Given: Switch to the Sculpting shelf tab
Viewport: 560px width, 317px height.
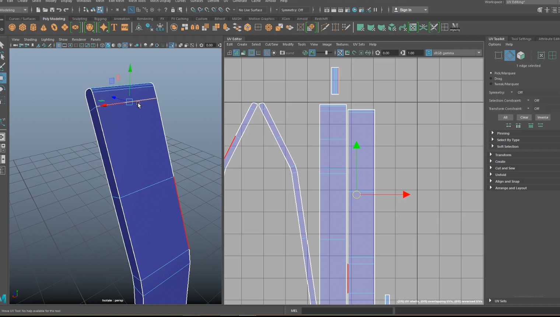Looking at the screenshot, I should click(x=80, y=19).
